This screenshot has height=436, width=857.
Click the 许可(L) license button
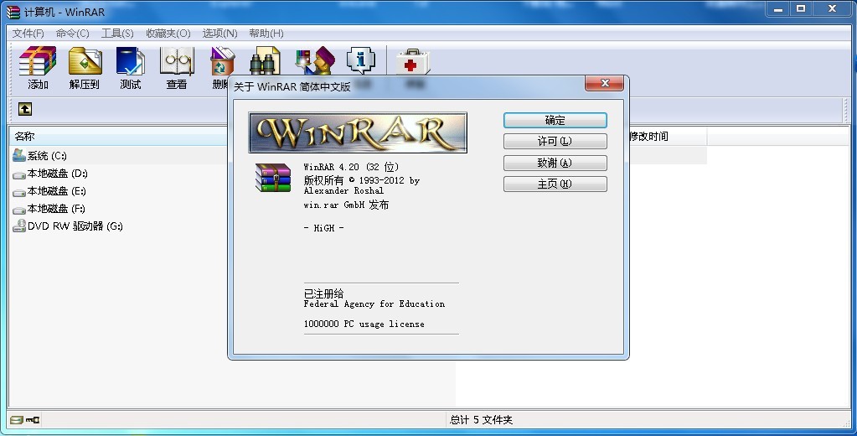point(555,142)
